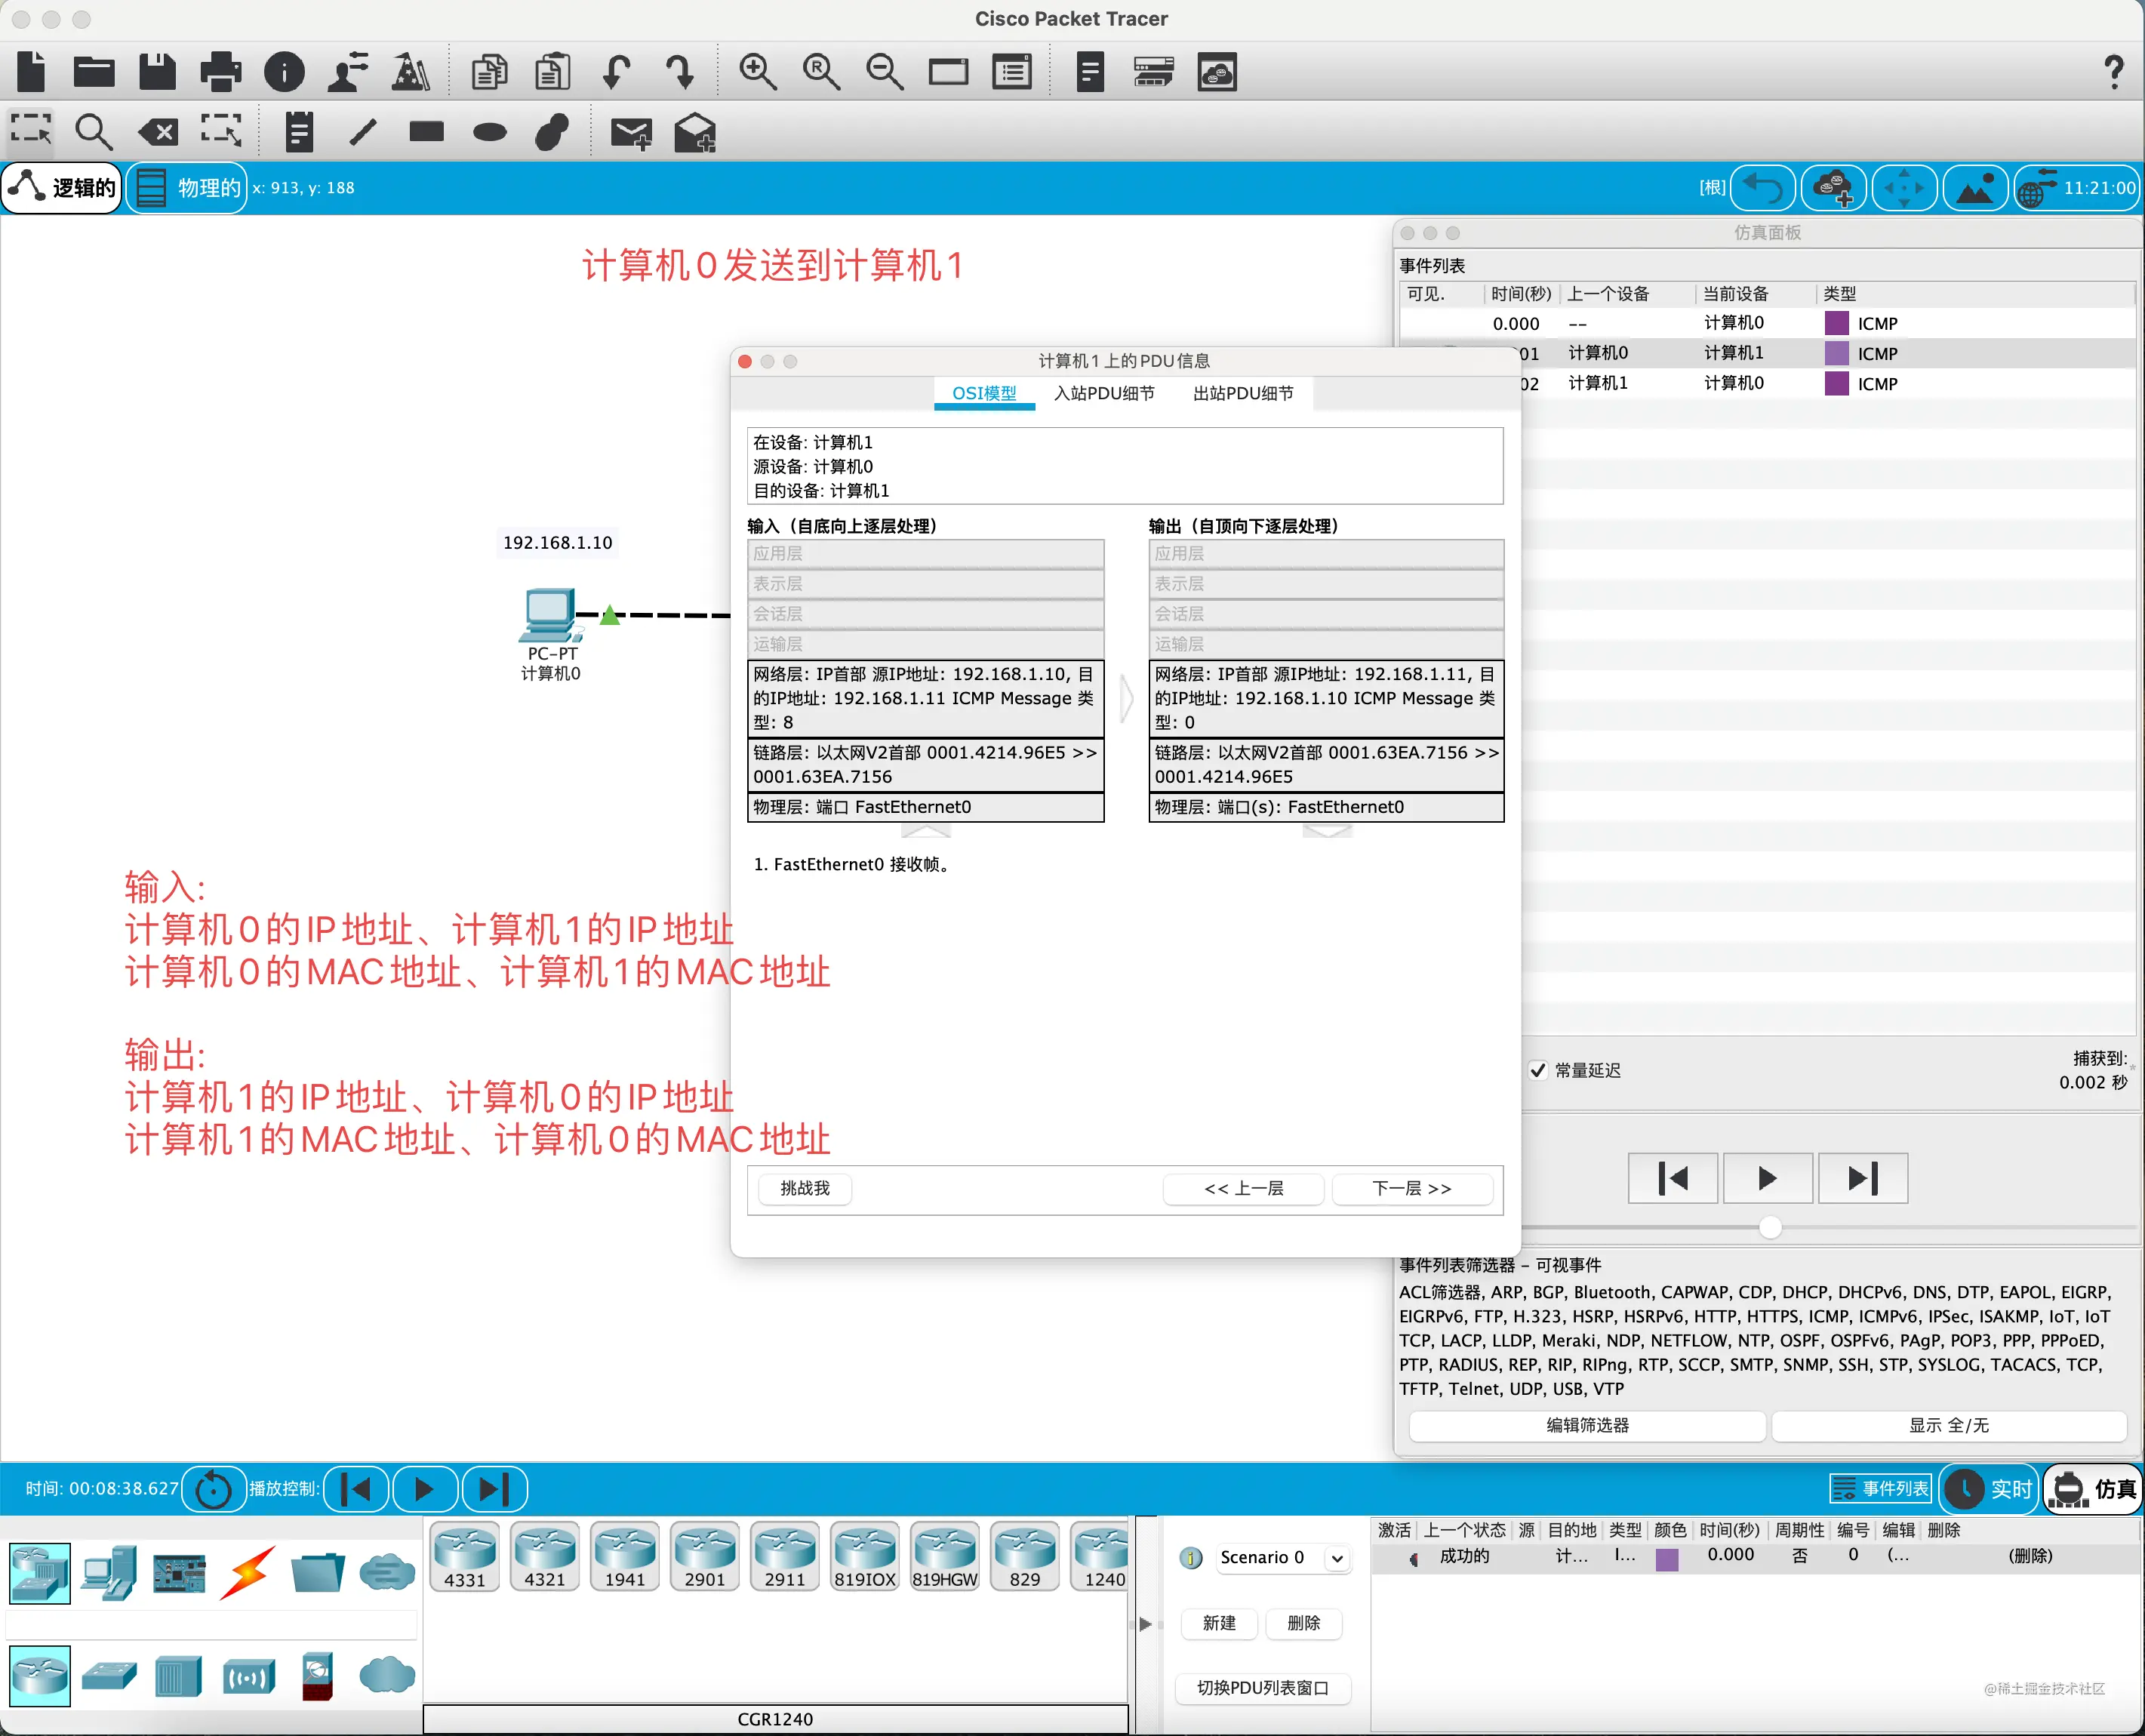Click the New file icon
This screenshot has height=1736, width=2145.
click(x=32, y=72)
